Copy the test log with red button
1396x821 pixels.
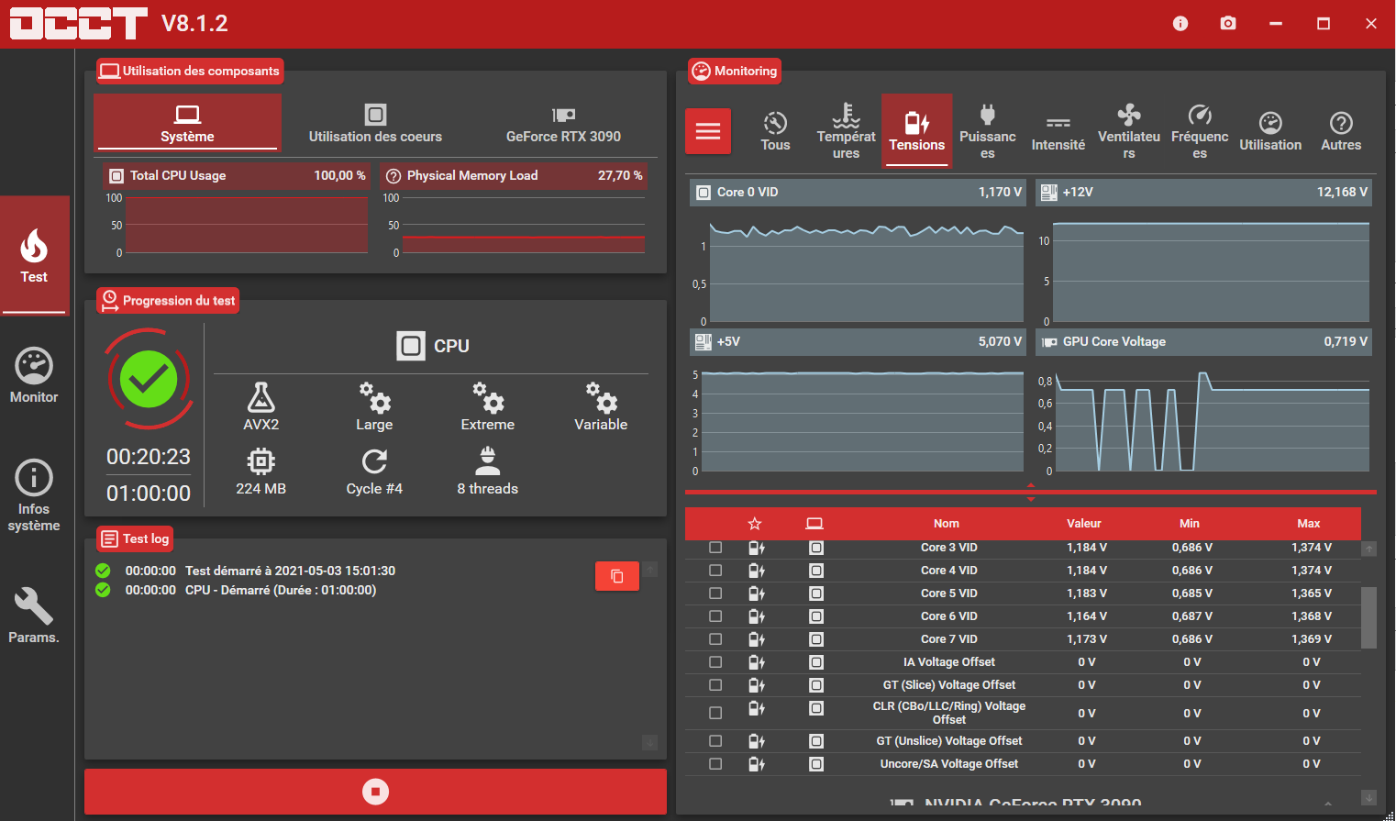617,576
